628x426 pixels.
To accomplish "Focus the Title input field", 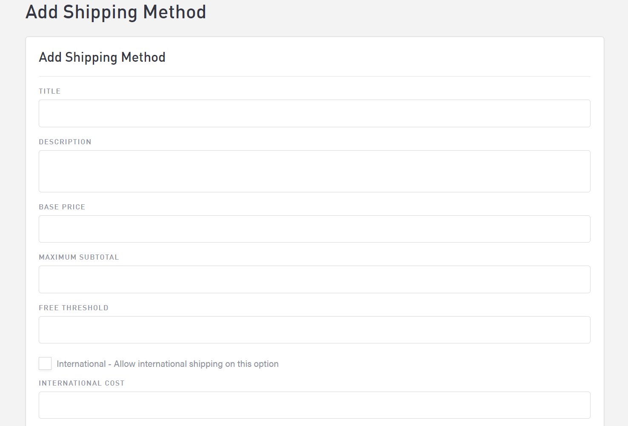I will tap(314, 114).
